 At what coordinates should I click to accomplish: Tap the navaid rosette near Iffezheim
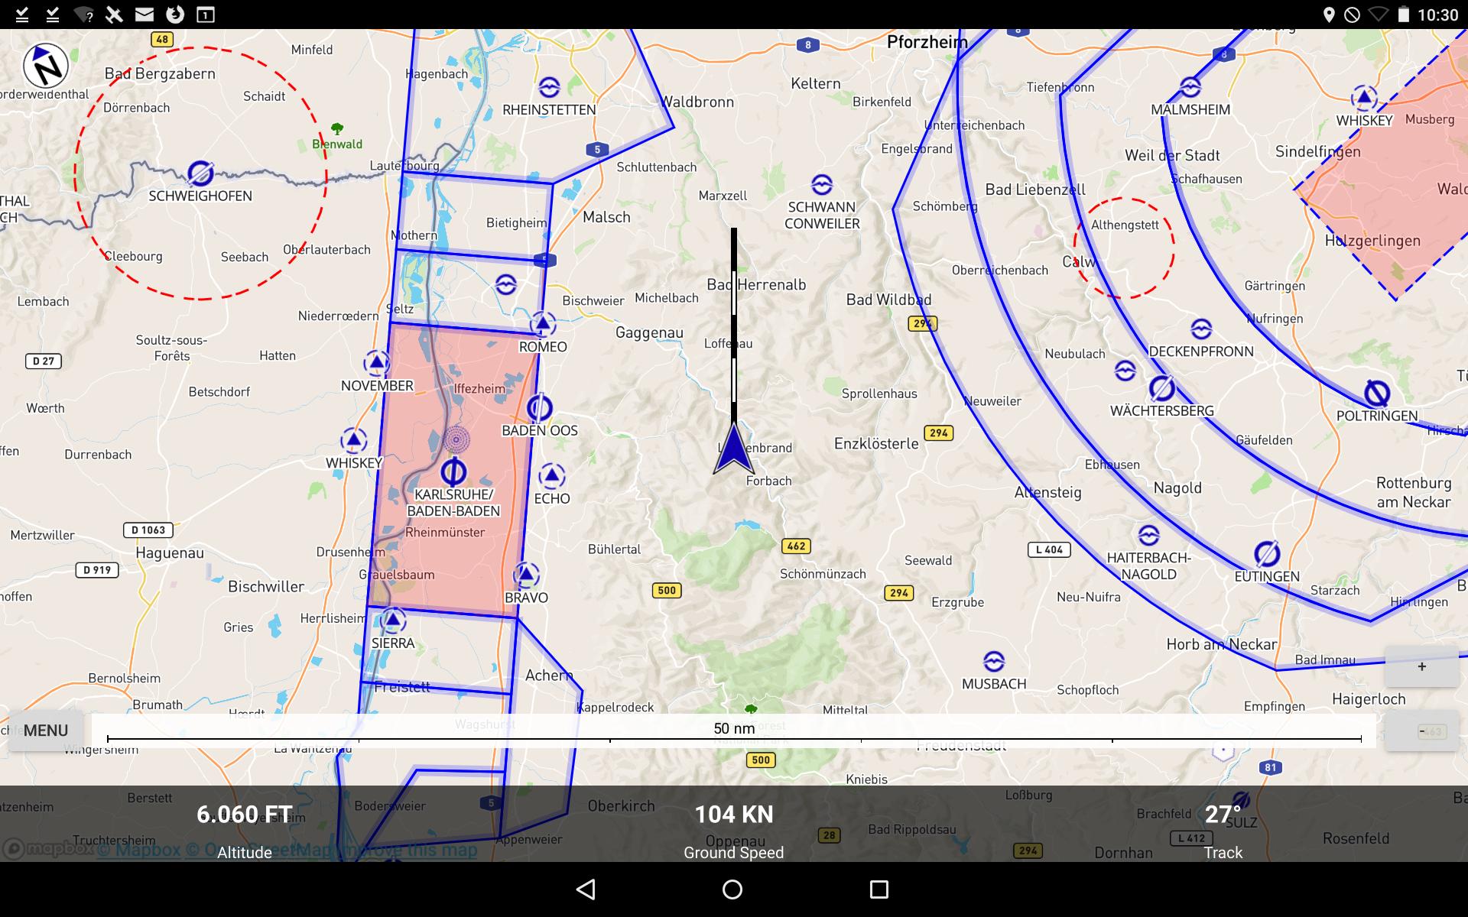(x=456, y=439)
